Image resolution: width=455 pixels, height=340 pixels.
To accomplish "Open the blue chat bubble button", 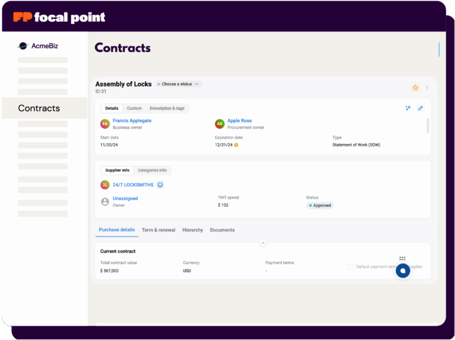I will [x=403, y=271].
